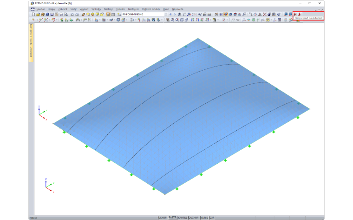
Task: Click the load case list icon before combo box
Action: (x=119, y=14)
